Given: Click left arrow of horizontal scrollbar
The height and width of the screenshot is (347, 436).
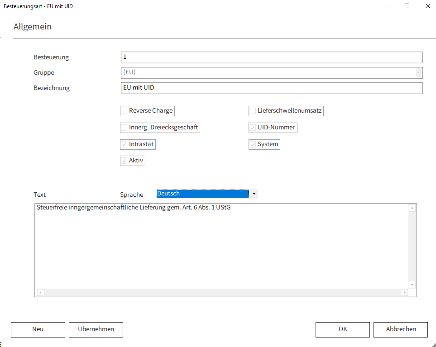Looking at the screenshot, I should (40, 293).
